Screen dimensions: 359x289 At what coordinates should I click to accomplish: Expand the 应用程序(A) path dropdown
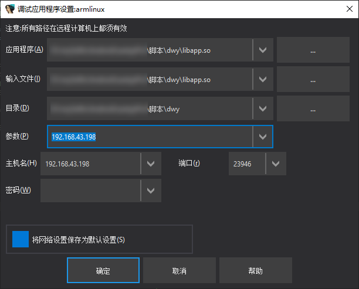263,50
